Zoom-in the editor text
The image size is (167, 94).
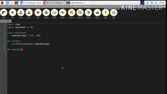coord(71,14)
